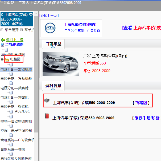The width and height of the screenshot is (161, 161).
Task: Click the 当前:电路图 computer icon
Action: click(x=2, y=45)
